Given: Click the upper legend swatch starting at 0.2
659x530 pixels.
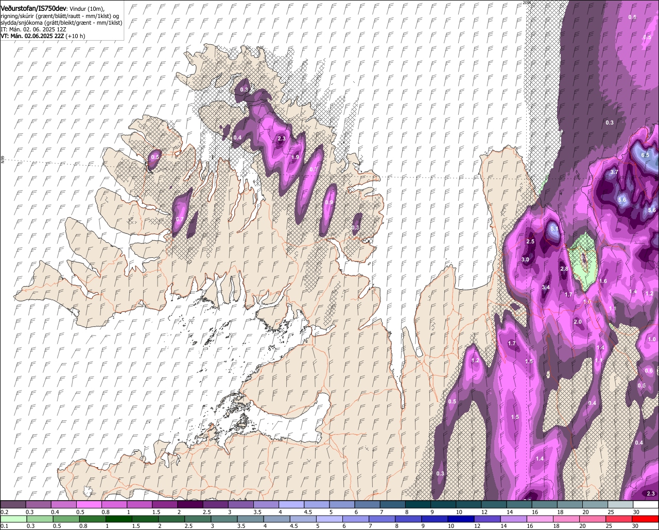Looking at the screenshot, I should (13, 505).
